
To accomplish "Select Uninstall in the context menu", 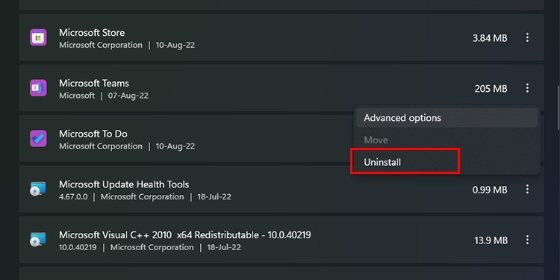I will point(405,162).
